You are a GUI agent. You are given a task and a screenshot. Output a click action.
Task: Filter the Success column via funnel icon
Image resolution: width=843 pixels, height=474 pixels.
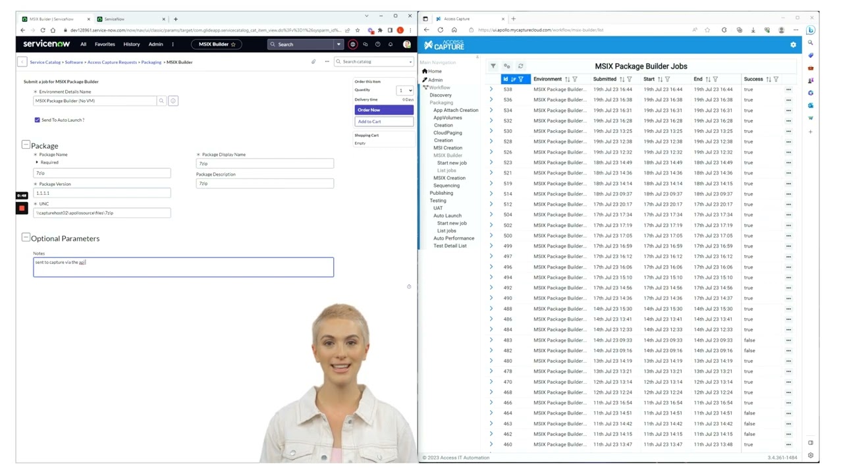776,79
